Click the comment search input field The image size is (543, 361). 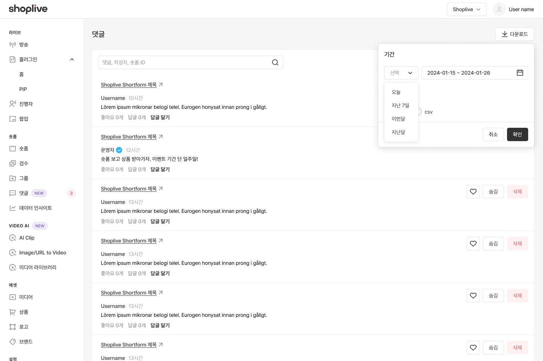coord(191,62)
